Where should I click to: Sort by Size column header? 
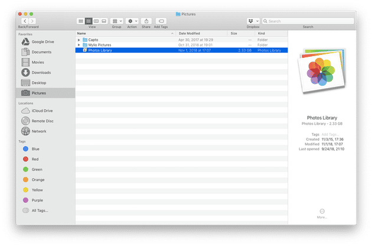(x=242, y=33)
